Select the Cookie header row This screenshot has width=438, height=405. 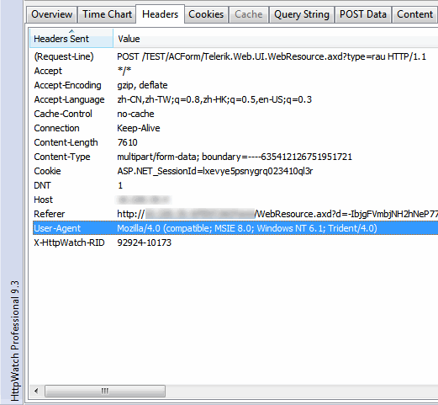tap(235, 171)
